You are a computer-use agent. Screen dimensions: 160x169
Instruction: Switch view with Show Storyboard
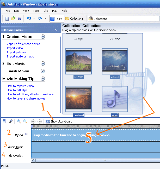tap(59, 121)
